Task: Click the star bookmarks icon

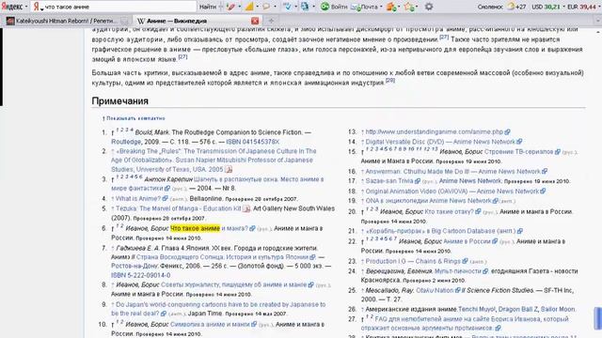Action: pos(408,7)
